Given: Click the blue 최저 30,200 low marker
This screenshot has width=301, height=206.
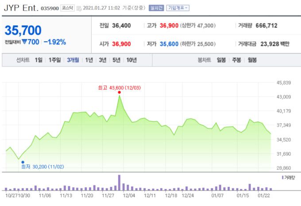Looking at the screenshot, I should 23,162.
